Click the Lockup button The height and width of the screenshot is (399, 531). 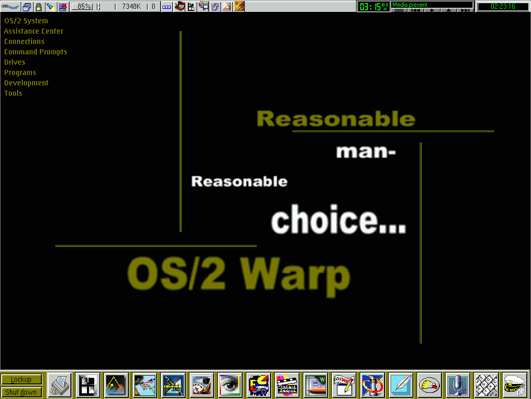click(21, 379)
